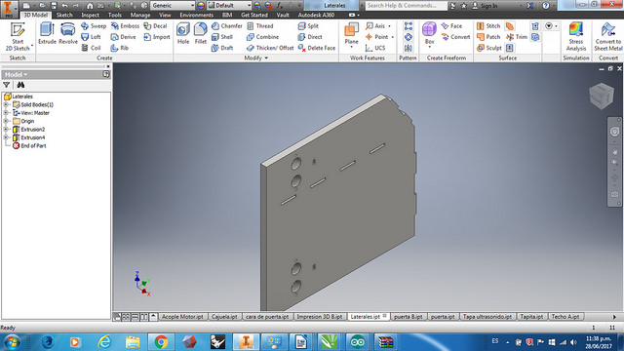Create a work Plane
Viewport: 624px width, 351px height.
[x=351, y=35]
